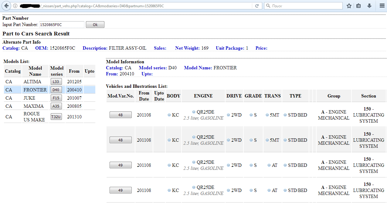Click the Mod.Var.No. column header
This screenshot has height=208, width=387.
pyautogui.click(x=121, y=96)
